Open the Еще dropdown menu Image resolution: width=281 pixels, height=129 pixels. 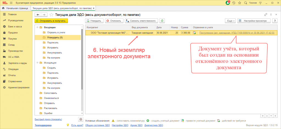click(x=231, y=21)
